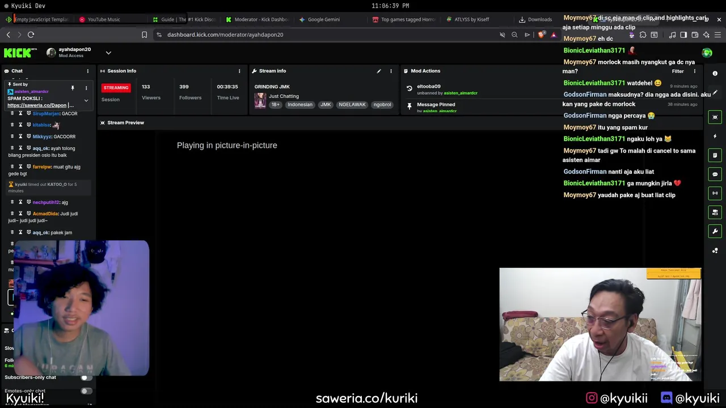The width and height of the screenshot is (726, 408).
Task: Bookmark this page
Action: [x=144, y=35]
